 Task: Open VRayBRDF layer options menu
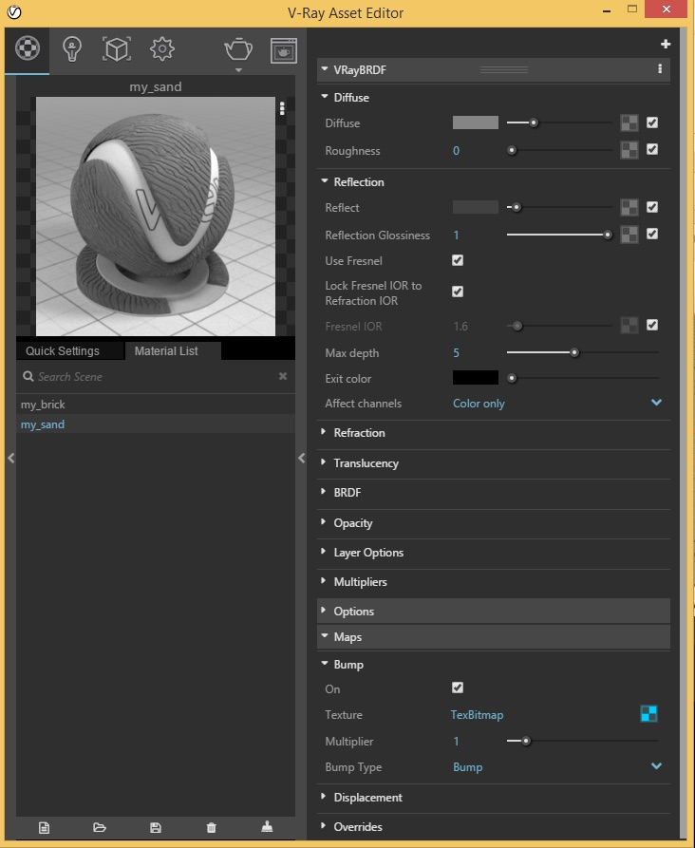pyautogui.click(x=659, y=68)
